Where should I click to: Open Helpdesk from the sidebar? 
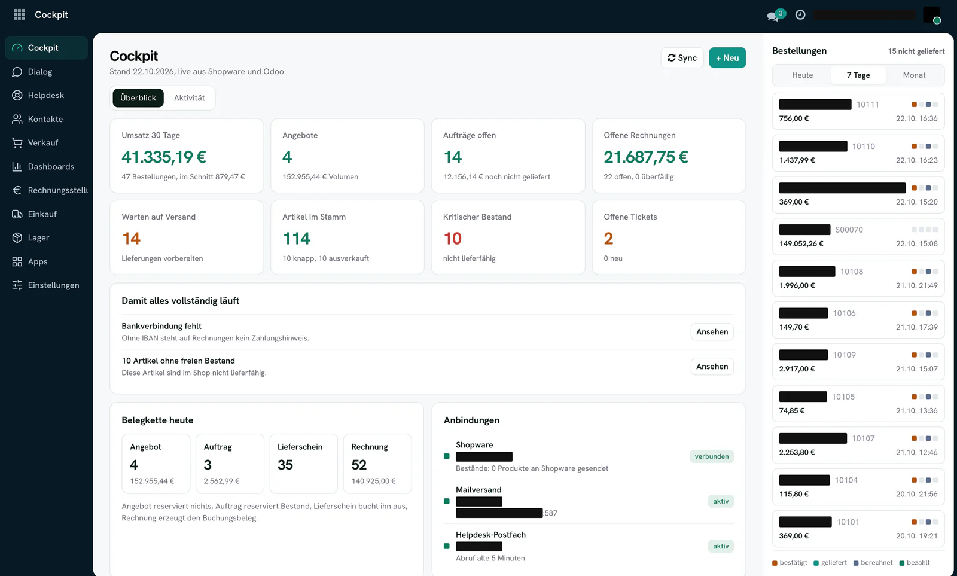point(47,95)
